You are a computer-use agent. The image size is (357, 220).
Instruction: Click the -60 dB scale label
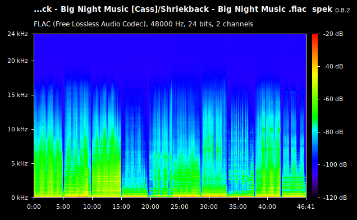point(333,99)
